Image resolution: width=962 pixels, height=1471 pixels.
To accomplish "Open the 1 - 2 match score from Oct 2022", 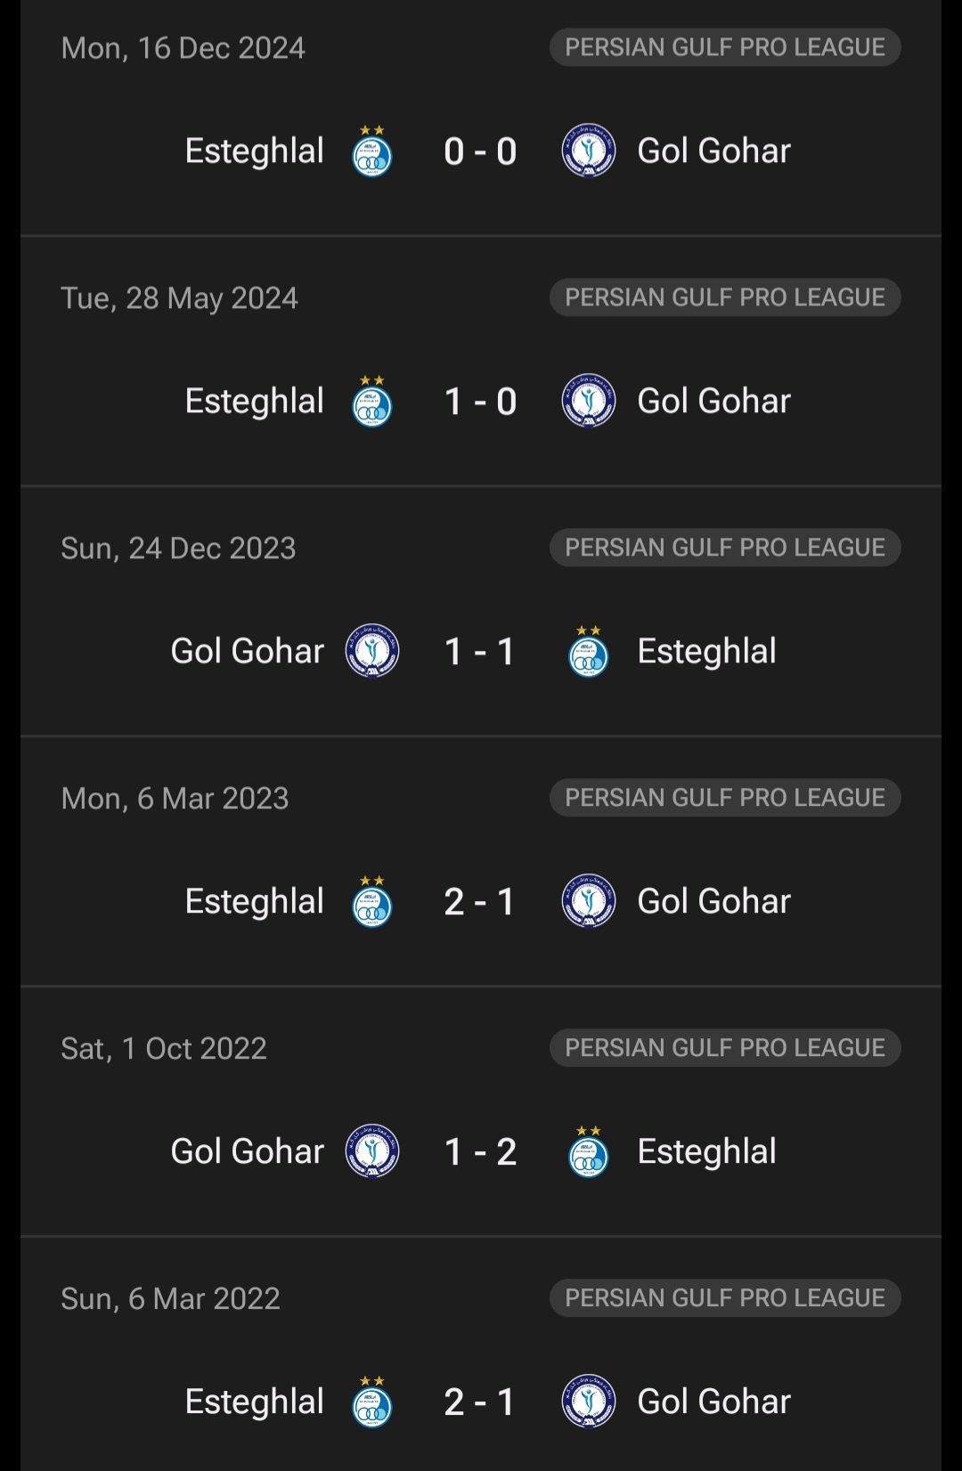I will pos(480,1152).
